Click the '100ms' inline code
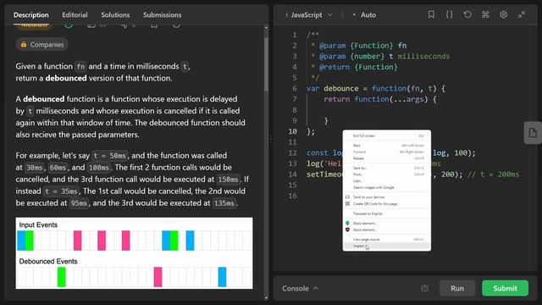Image resolution: width=542 pixels, height=305 pixels. point(98,168)
